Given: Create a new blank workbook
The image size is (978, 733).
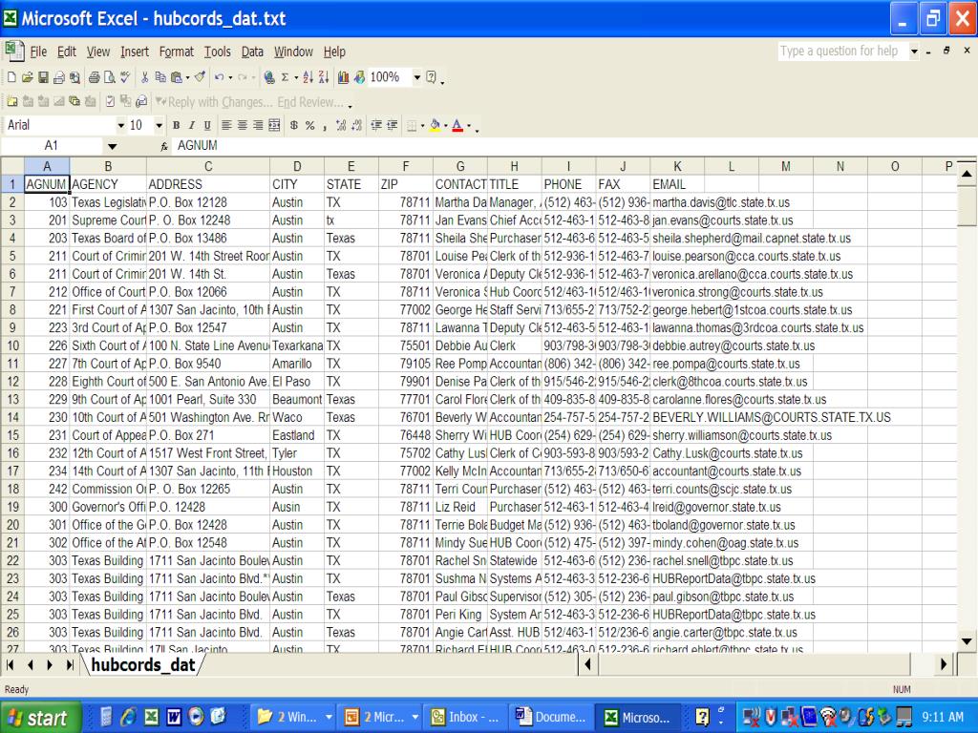Looking at the screenshot, I should (x=11, y=77).
